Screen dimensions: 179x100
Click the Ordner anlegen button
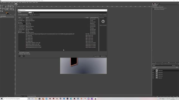tap(103, 15)
